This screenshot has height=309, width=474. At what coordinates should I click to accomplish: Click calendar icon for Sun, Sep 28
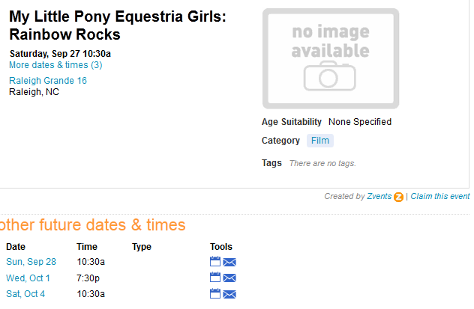coord(215,262)
